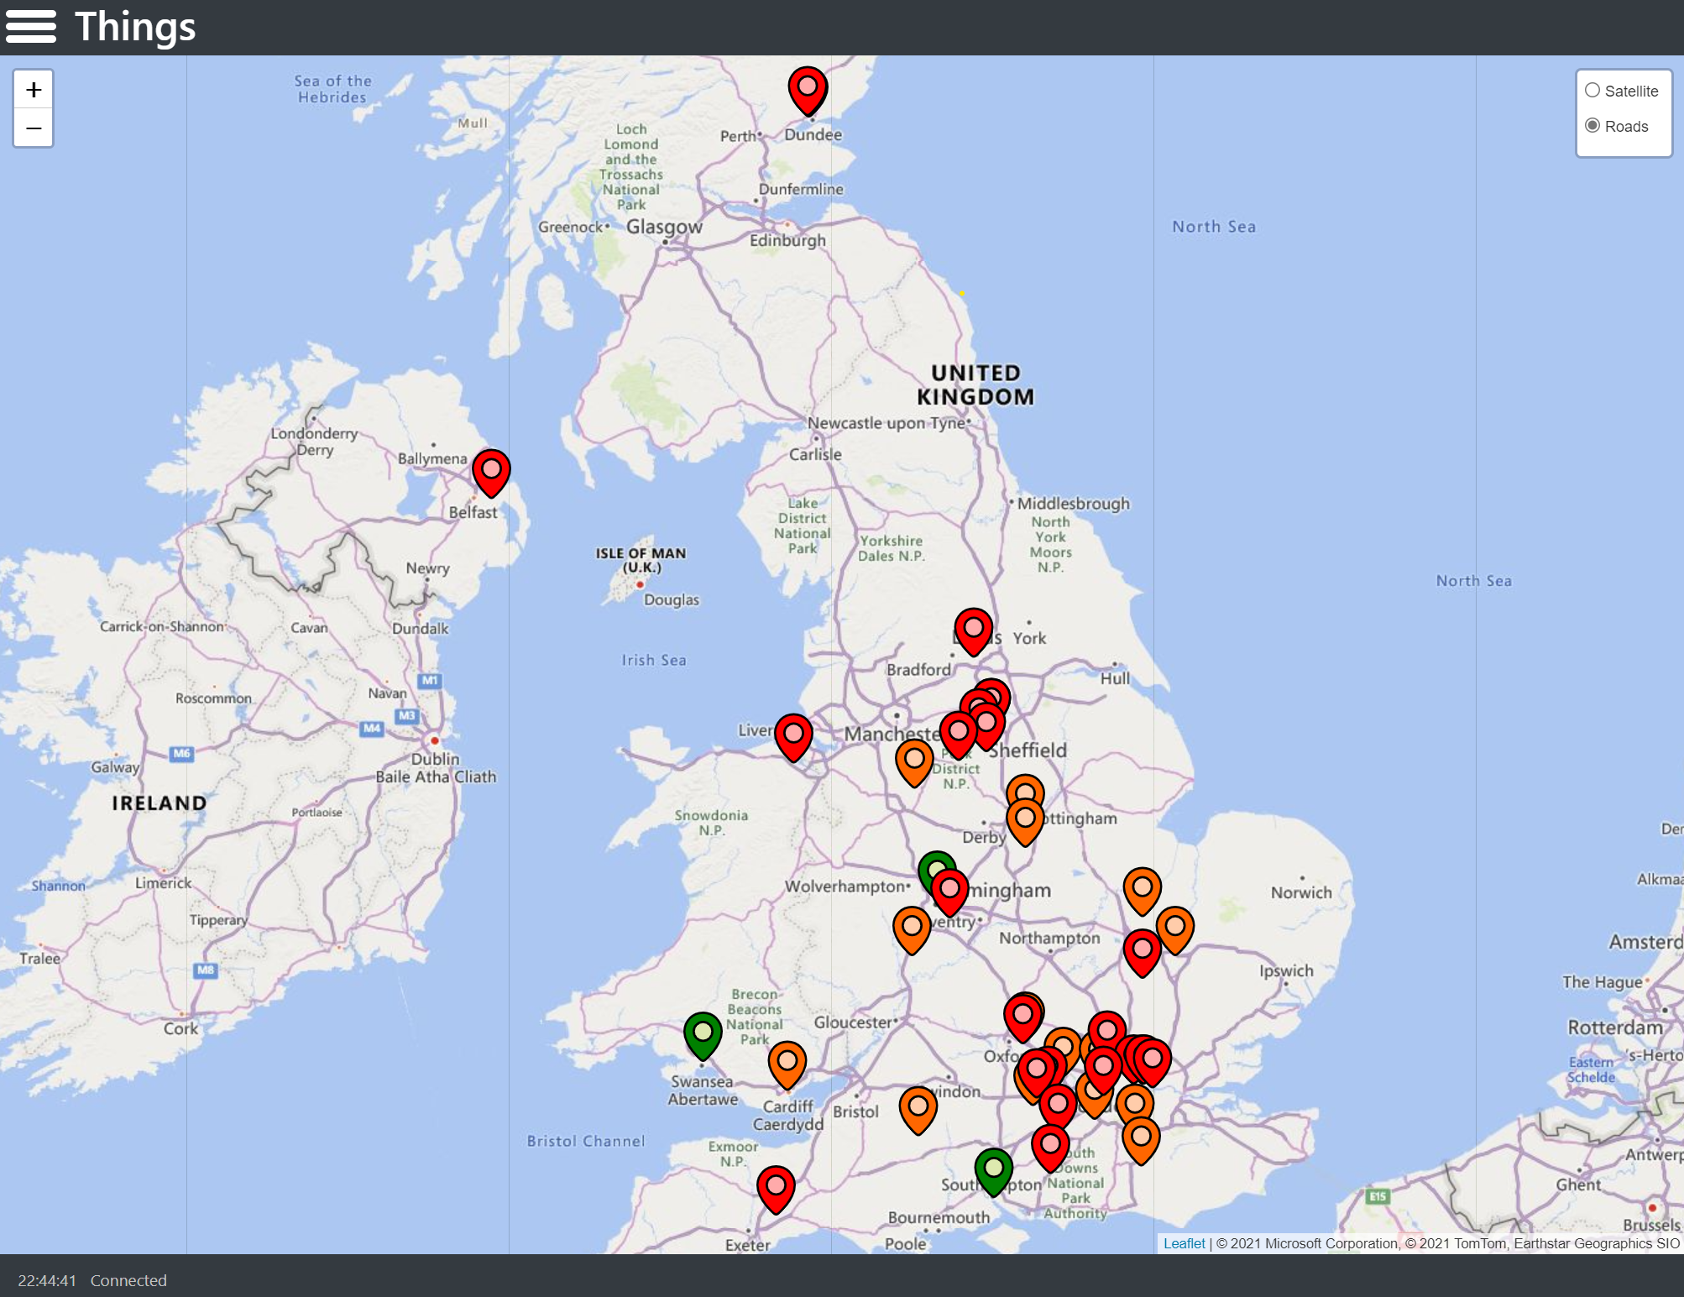Click the Things page title
The width and height of the screenshot is (1684, 1297).
point(135,26)
